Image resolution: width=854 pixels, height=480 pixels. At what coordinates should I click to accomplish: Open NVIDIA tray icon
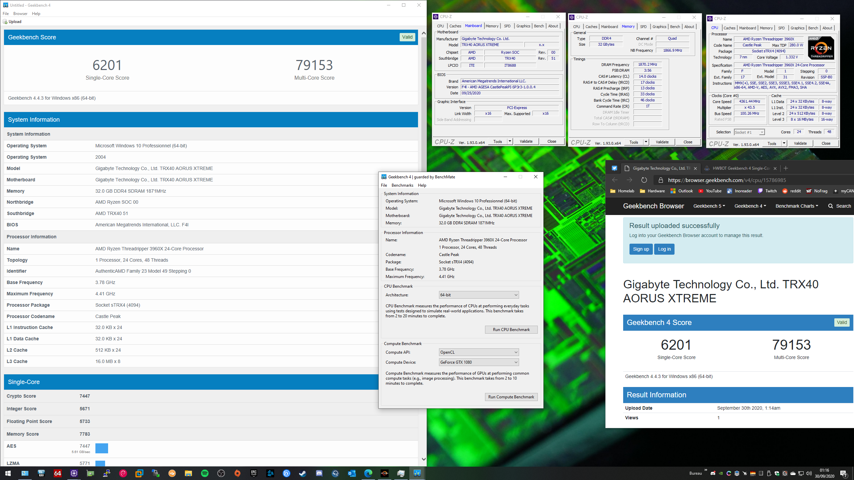coord(721,473)
